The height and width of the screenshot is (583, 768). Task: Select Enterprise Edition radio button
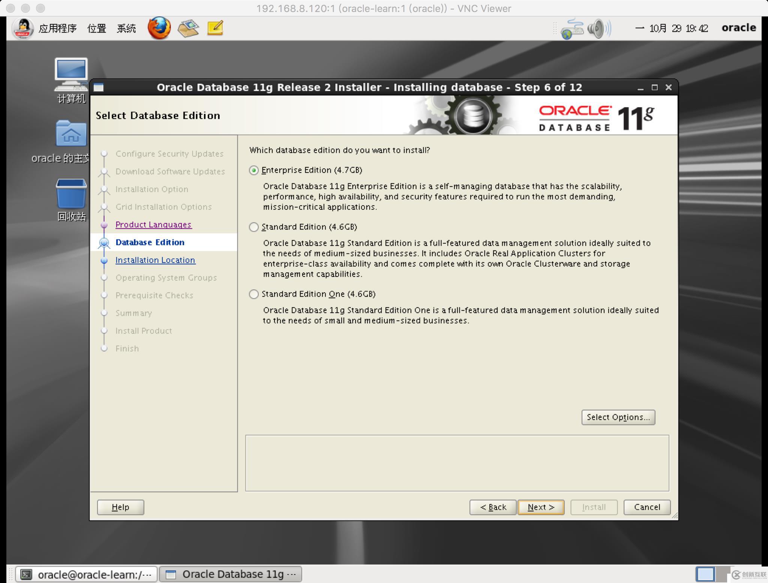[254, 170]
